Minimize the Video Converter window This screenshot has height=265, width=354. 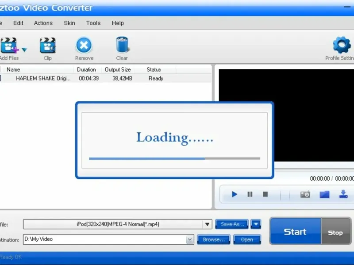(347, 7)
